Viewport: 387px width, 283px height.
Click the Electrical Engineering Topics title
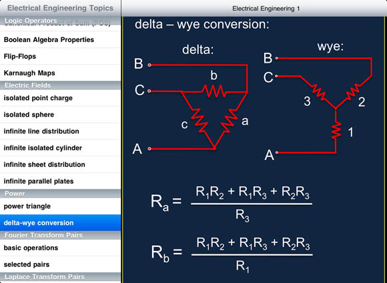point(60,8)
